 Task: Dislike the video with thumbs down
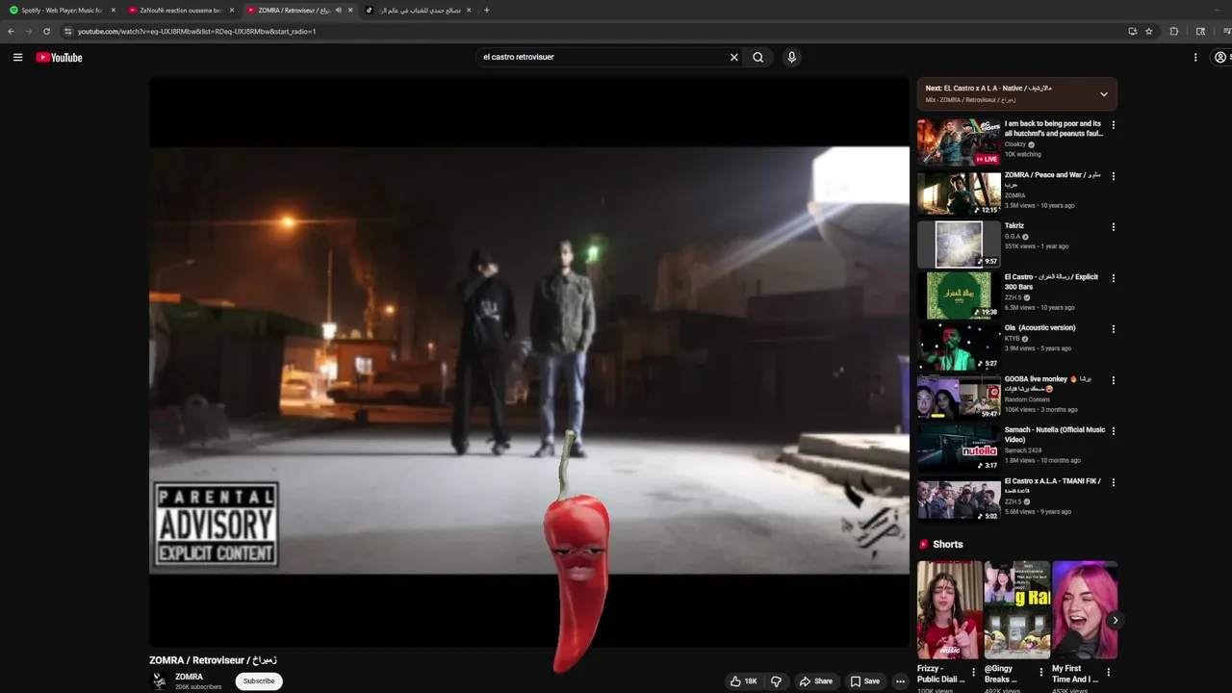[x=776, y=680]
